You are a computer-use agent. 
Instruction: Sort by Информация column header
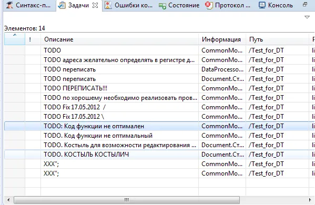point(222,39)
